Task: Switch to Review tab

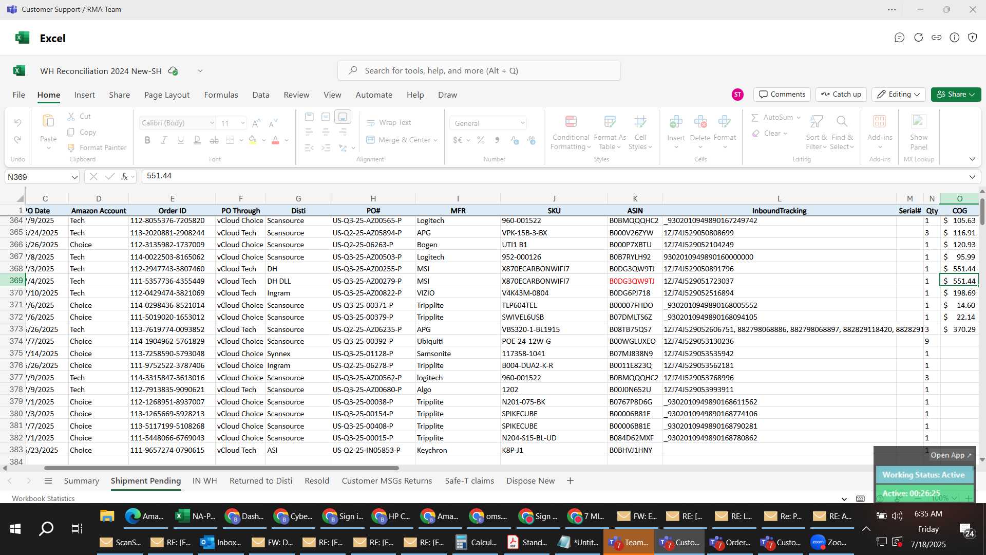Action: coord(296,95)
